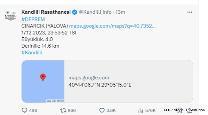Click the 498 replies count
The height and width of the screenshot is (115, 208).
coord(33,110)
